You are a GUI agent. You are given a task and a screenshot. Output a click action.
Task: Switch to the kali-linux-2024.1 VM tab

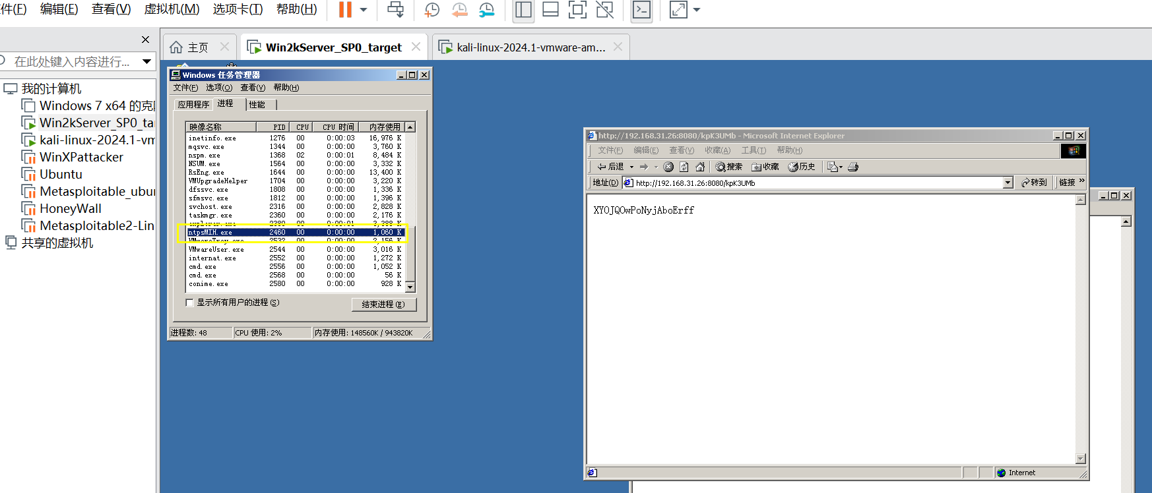530,47
